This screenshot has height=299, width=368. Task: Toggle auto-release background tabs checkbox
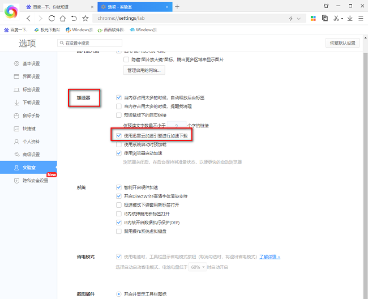point(119,97)
